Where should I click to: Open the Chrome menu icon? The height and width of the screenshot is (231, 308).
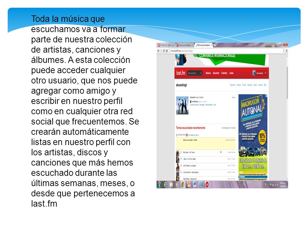[x=287, y=51]
